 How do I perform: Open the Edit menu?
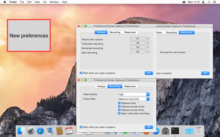(x=29, y=2)
